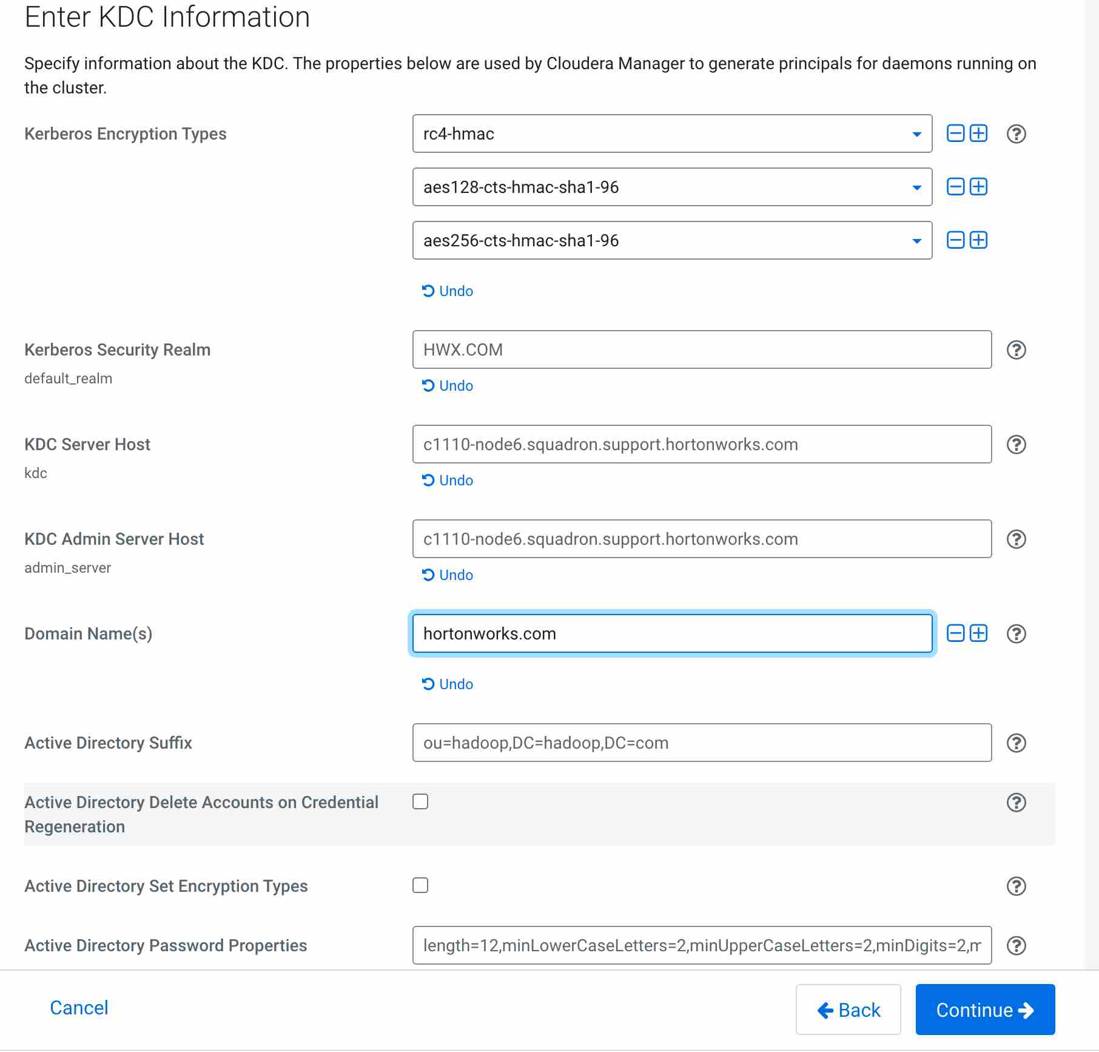The height and width of the screenshot is (1052, 1099).
Task: Remove the hortonworks.com domain name entry
Action: coord(955,633)
